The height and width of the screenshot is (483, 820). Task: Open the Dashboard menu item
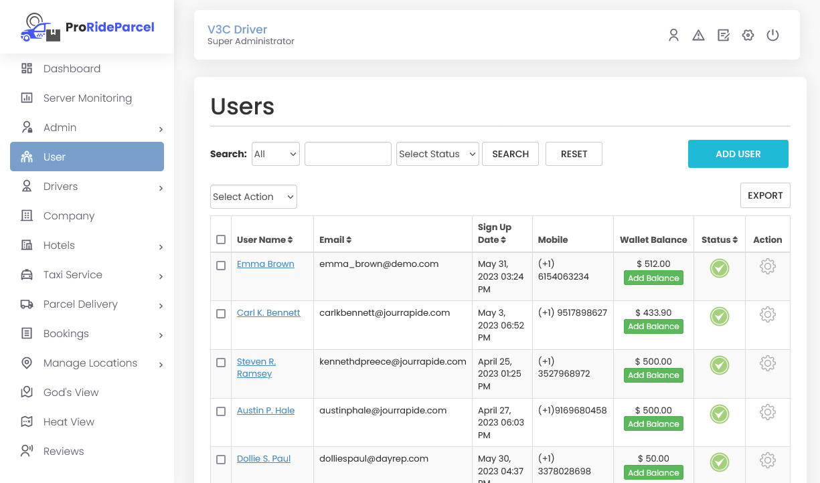click(x=87, y=68)
